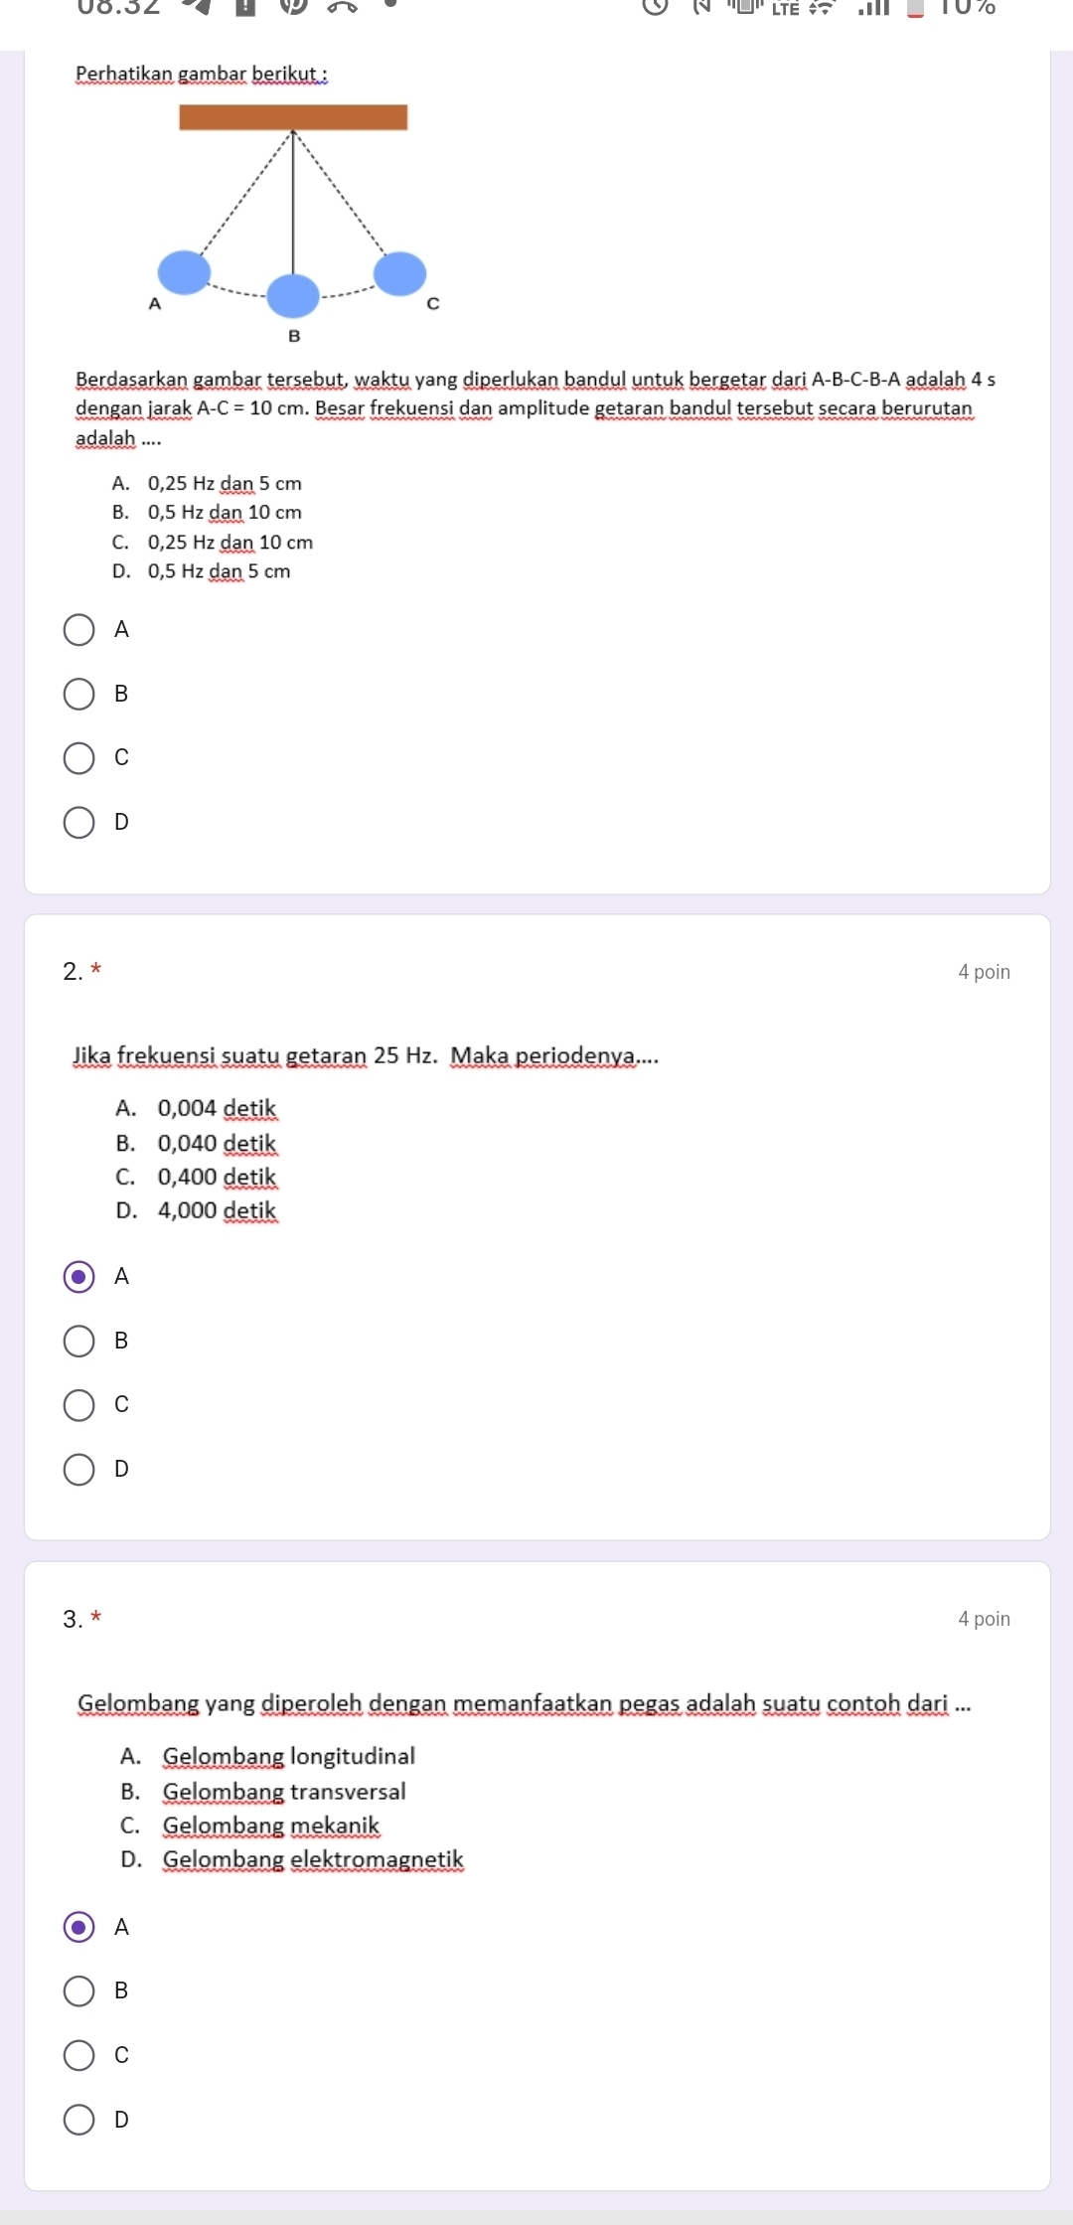This screenshot has height=2225, width=1073.
Task: Pick radio C in question 2
Action: [79, 1405]
